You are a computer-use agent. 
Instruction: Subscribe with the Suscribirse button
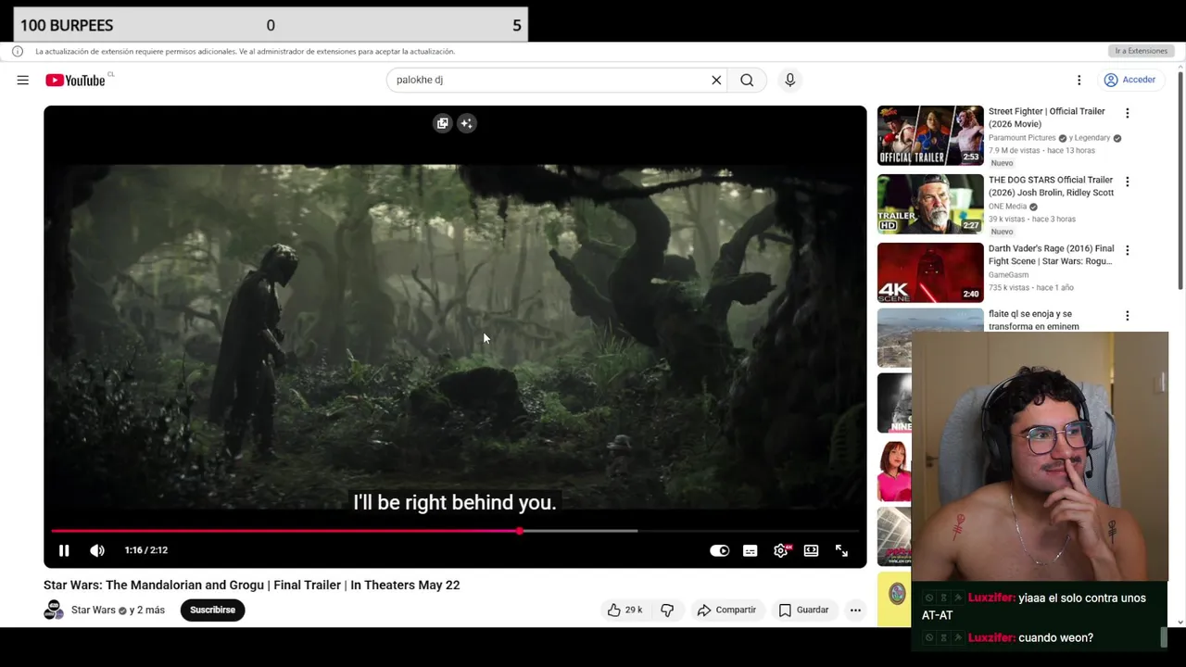(x=212, y=610)
